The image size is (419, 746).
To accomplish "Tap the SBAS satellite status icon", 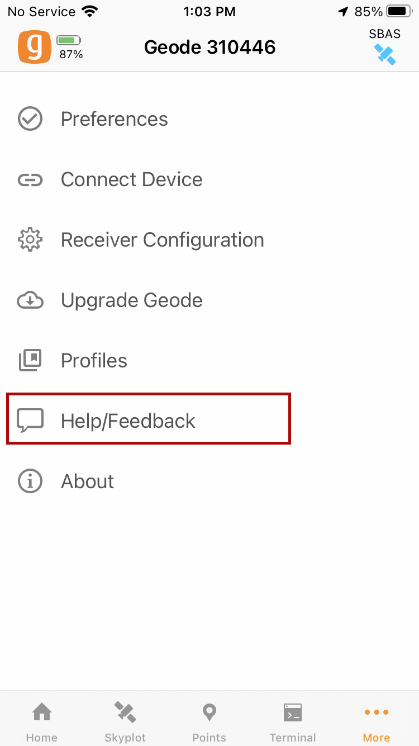I will [x=385, y=54].
